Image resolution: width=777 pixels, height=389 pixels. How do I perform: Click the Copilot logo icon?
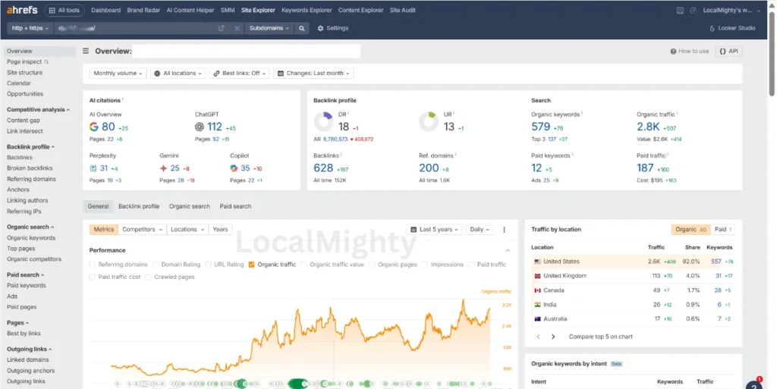(234, 168)
